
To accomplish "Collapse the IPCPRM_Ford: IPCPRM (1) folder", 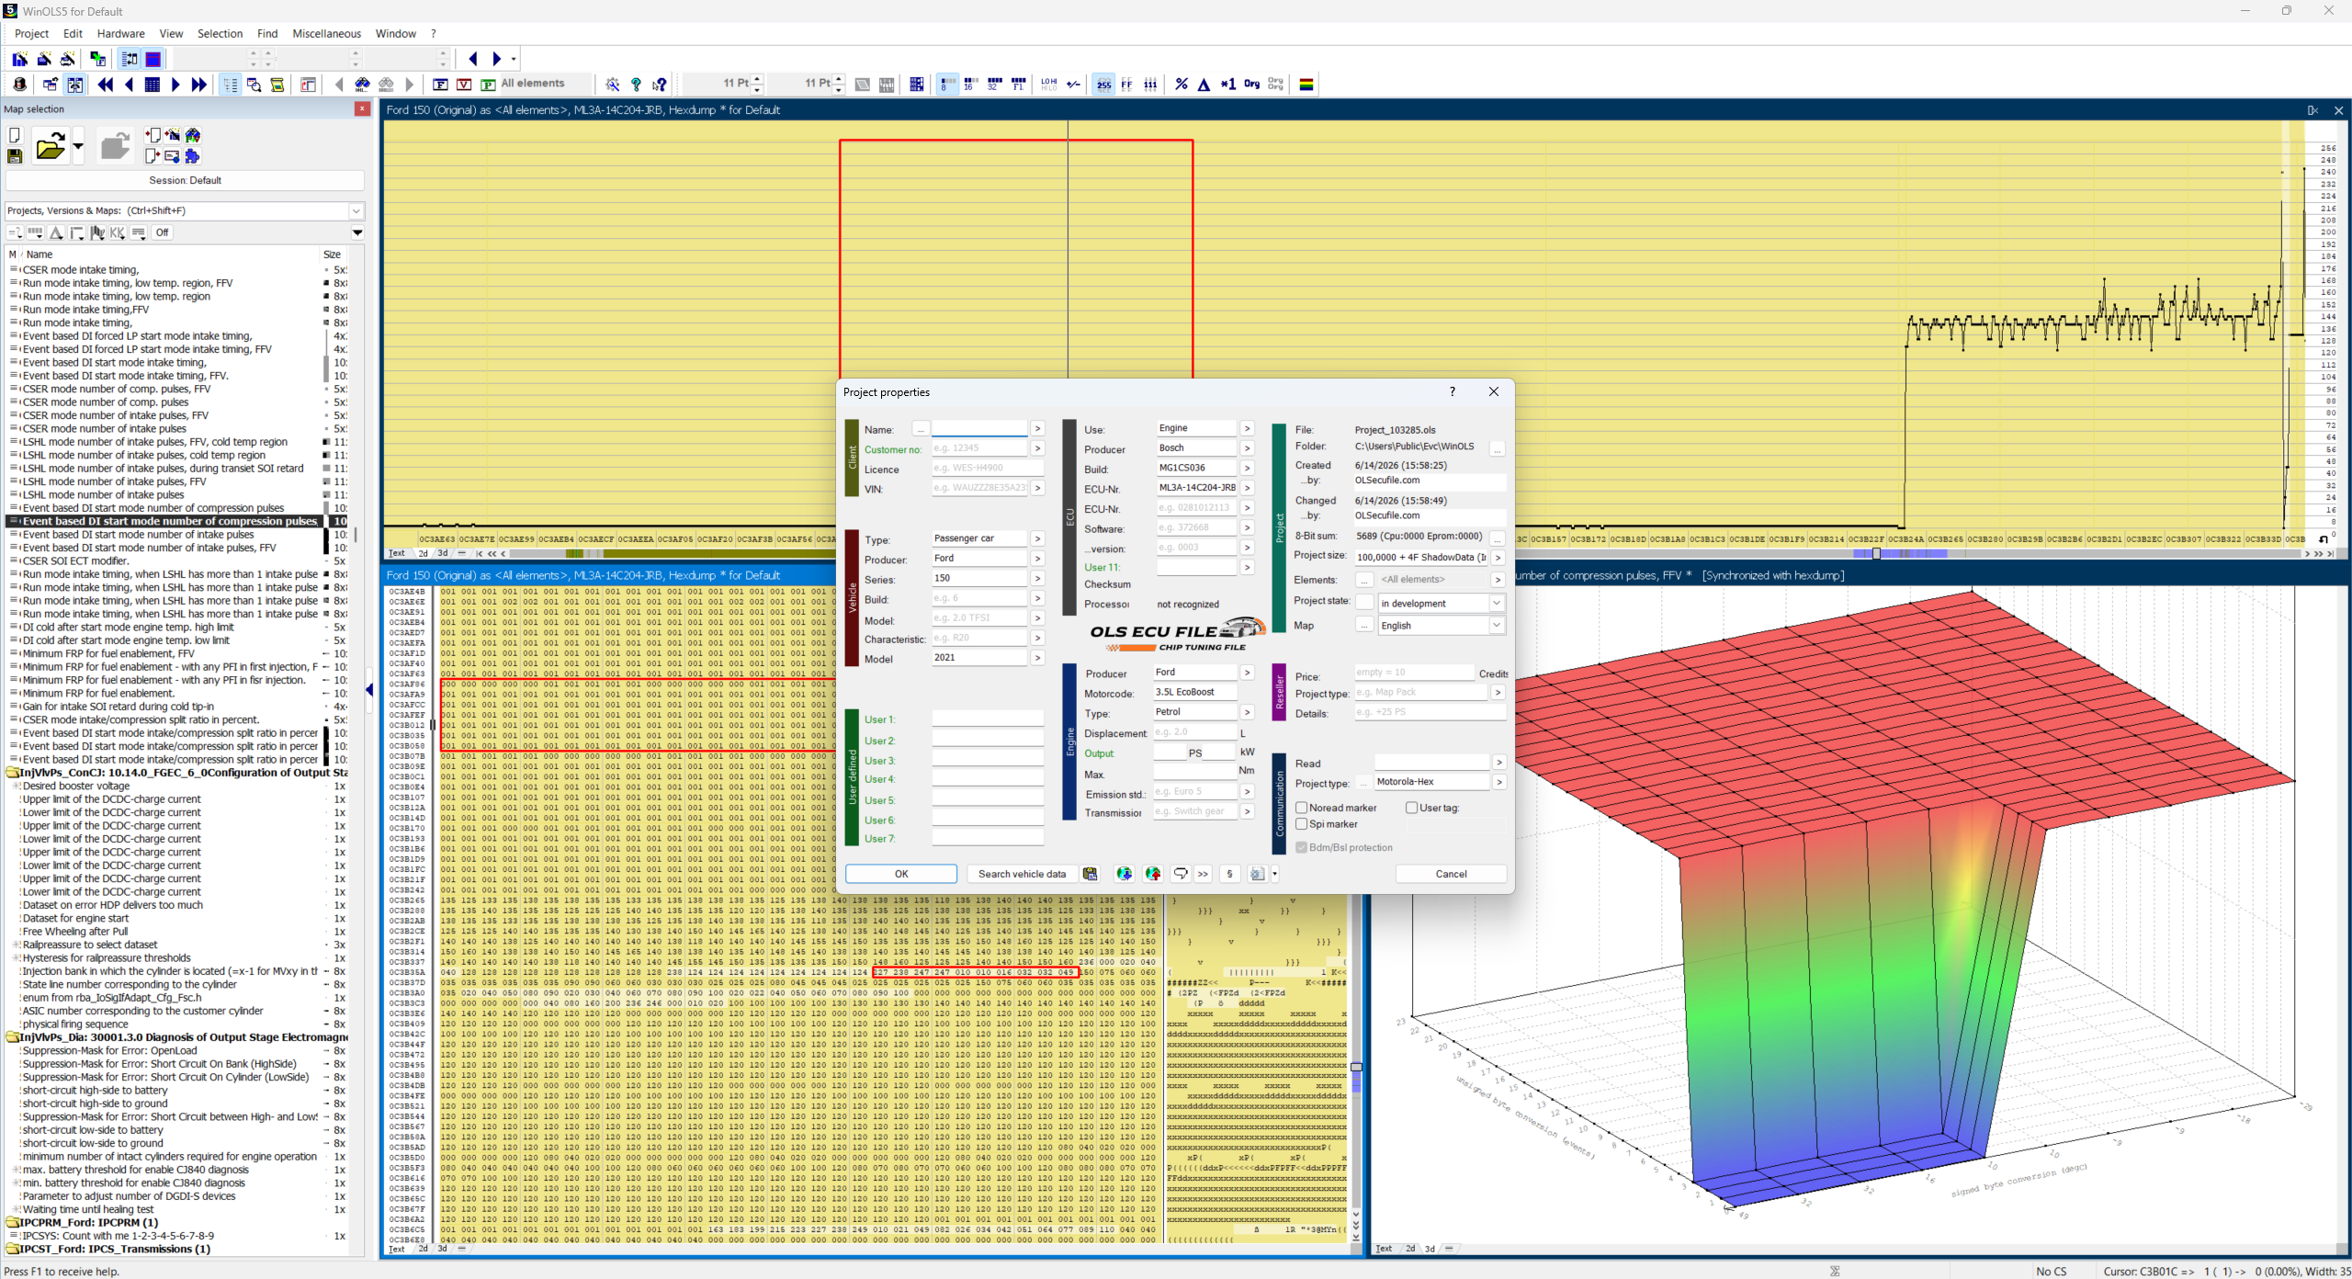I will pyautogui.click(x=13, y=1223).
